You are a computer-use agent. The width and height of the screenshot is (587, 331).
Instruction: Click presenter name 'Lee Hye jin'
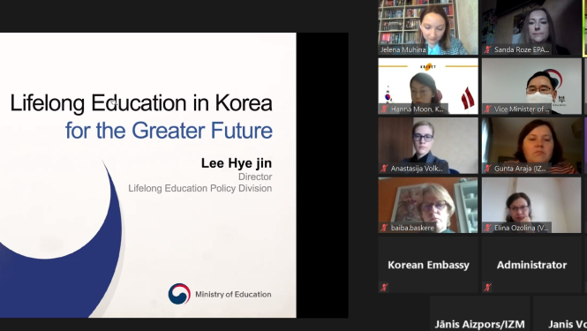(237, 163)
